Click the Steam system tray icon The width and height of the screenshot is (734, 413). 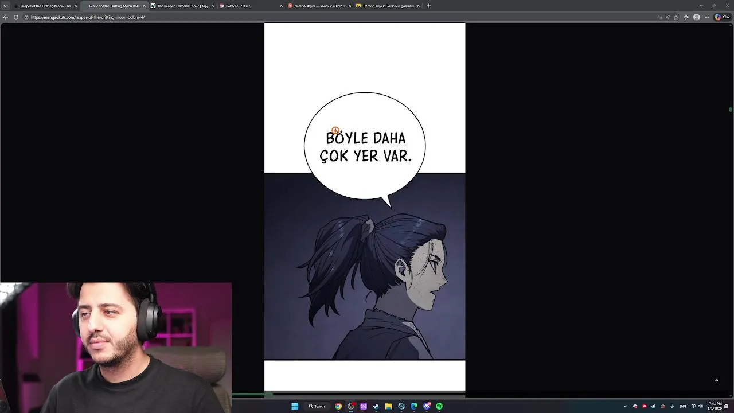pos(653,406)
